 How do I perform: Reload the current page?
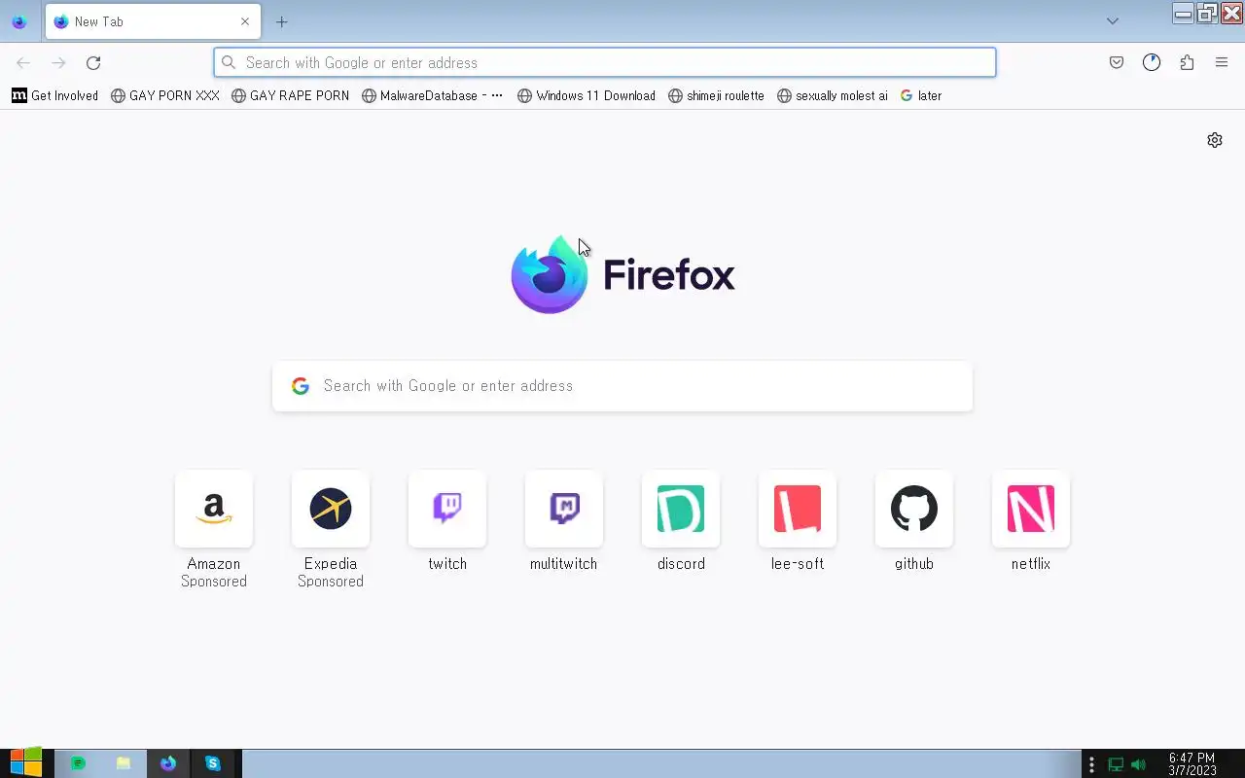click(93, 62)
